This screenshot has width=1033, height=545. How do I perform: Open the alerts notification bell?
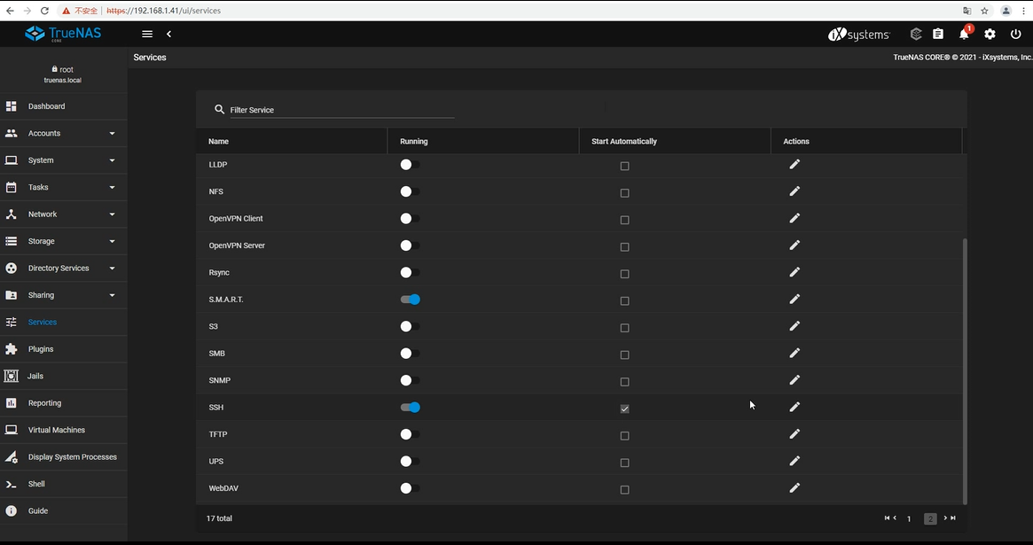(x=964, y=35)
